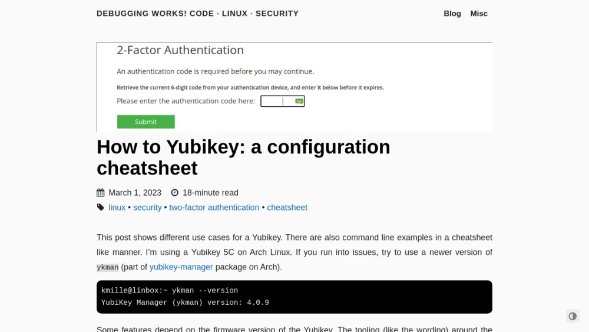Screen dimensions: 589x332
Task: Open the two-factor authentication tag
Action: (214, 208)
